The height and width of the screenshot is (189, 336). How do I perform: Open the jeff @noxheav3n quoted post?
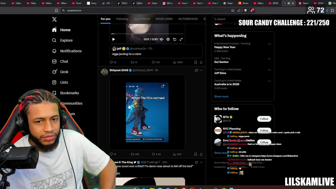[156, 51]
